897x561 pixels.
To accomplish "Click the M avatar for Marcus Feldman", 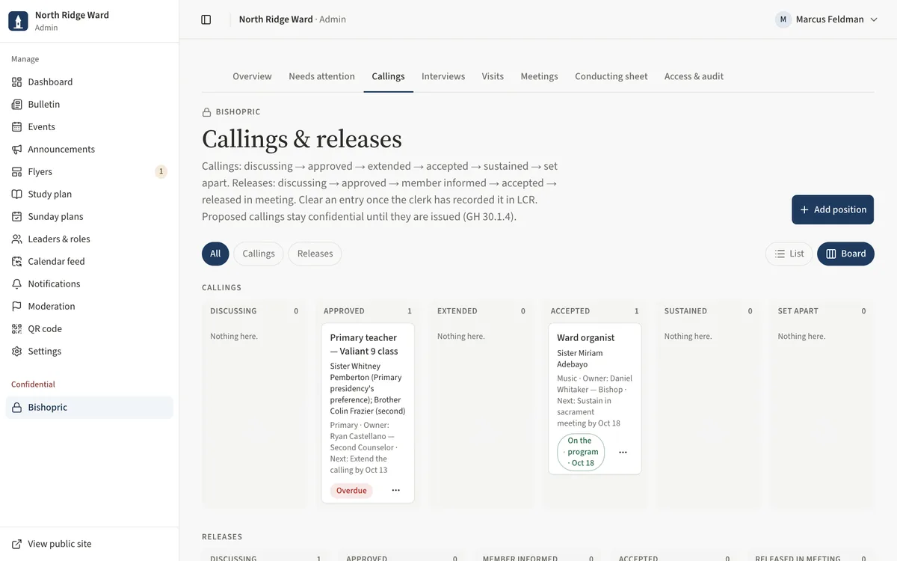I will click(783, 19).
